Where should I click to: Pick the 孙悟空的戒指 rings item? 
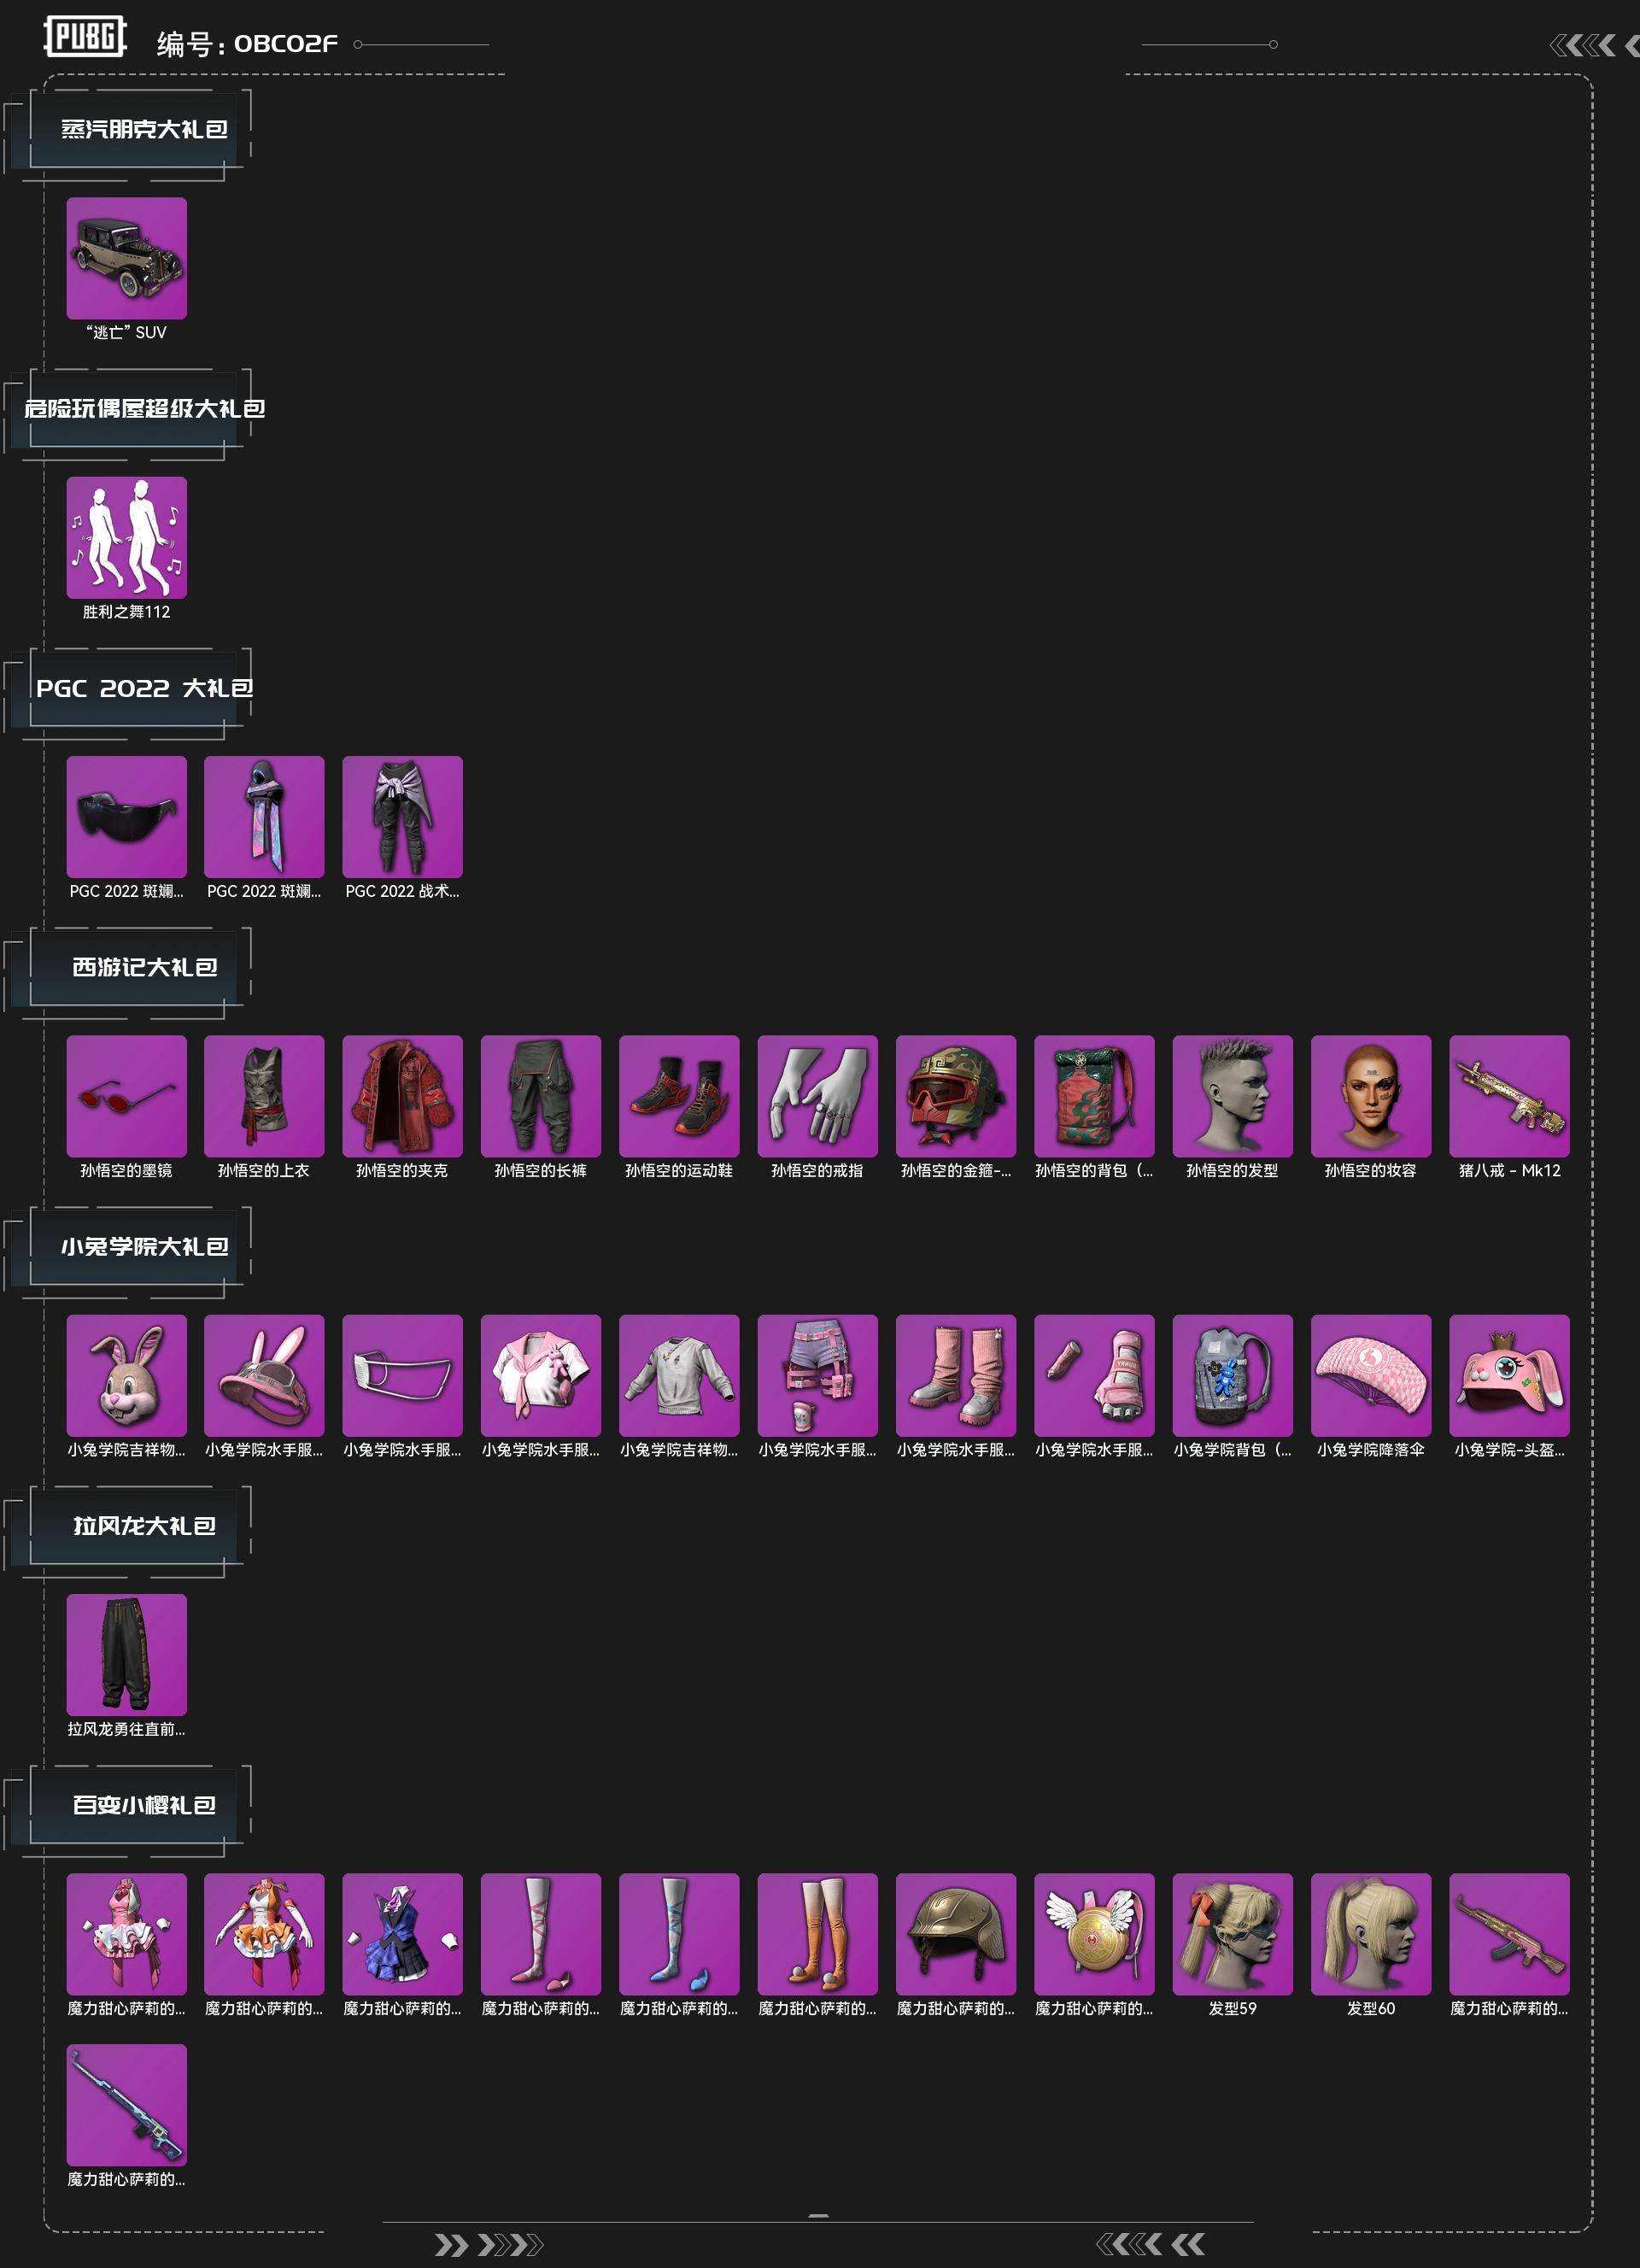(817, 1096)
